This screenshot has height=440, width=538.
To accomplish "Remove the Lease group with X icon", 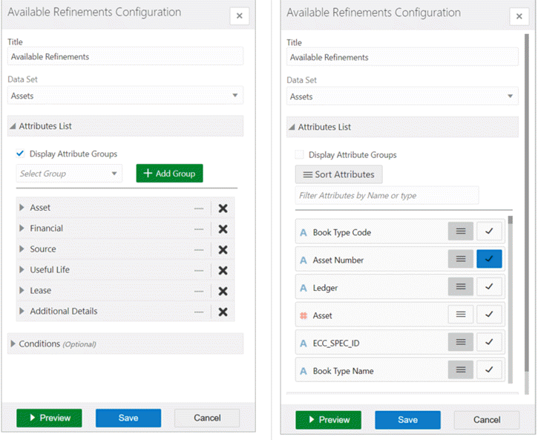I will (x=223, y=291).
